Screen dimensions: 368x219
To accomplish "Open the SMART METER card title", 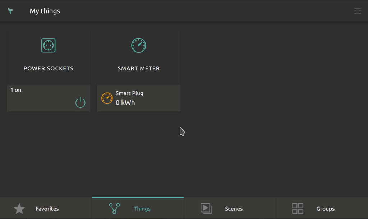I will (x=138, y=68).
